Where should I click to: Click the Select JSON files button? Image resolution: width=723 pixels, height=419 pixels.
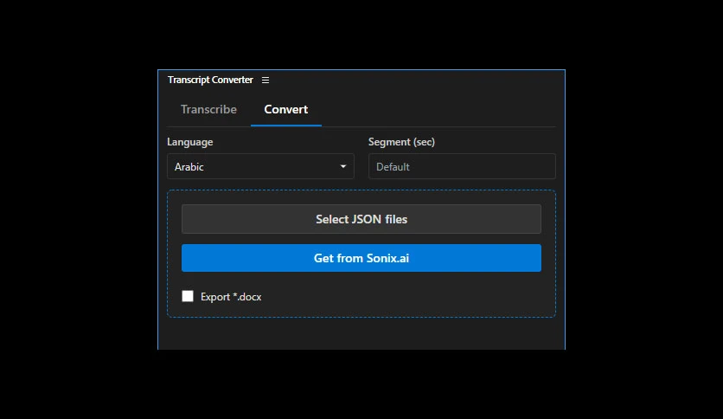pyautogui.click(x=361, y=219)
